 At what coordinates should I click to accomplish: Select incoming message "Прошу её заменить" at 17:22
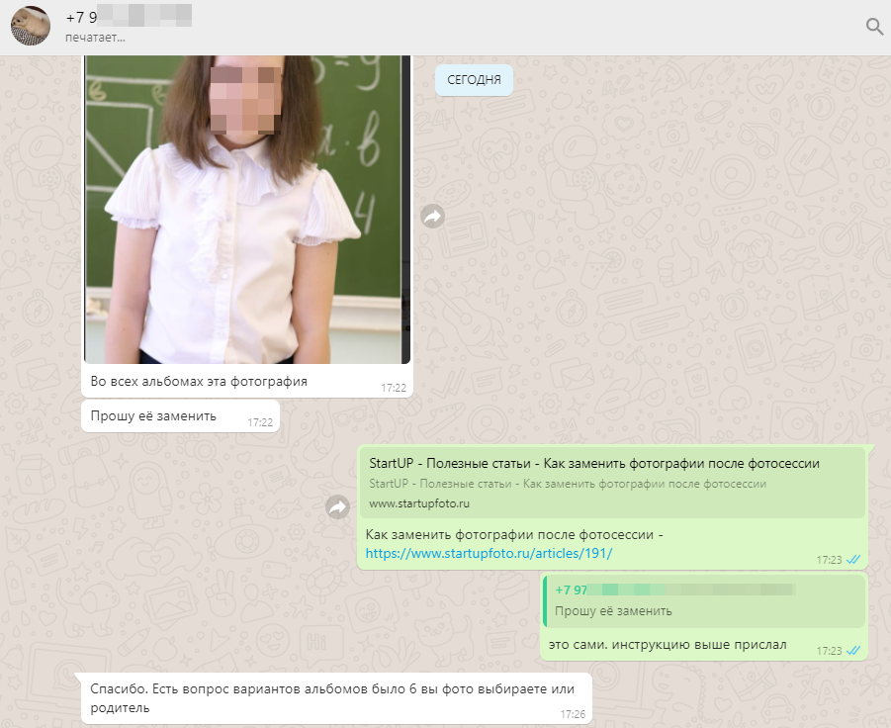pos(180,416)
